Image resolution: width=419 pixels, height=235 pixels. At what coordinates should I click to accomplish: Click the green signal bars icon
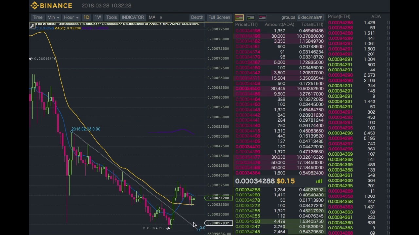pos(319,181)
